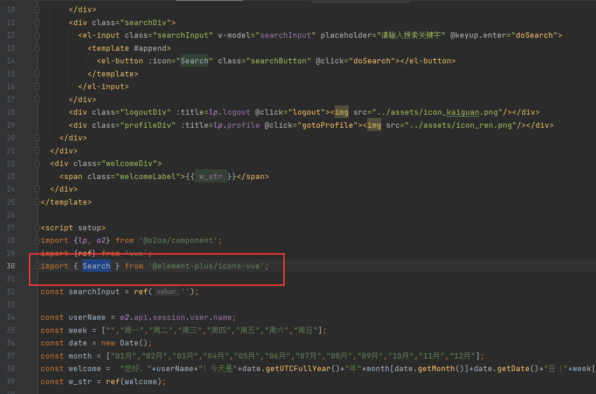596x394 pixels.
Task: Click ref(welcome) on line 39
Action: pos(133,381)
